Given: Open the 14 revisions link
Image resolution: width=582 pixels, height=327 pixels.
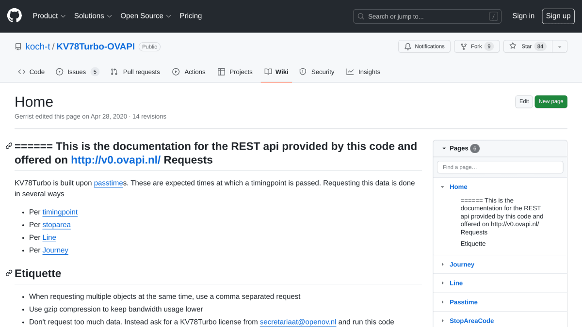Looking at the screenshot, I should (149, 116).
